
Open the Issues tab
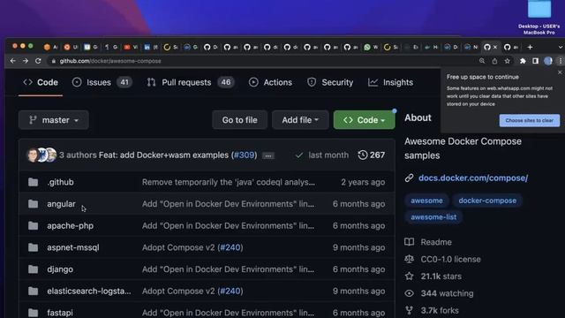(102, 82)
